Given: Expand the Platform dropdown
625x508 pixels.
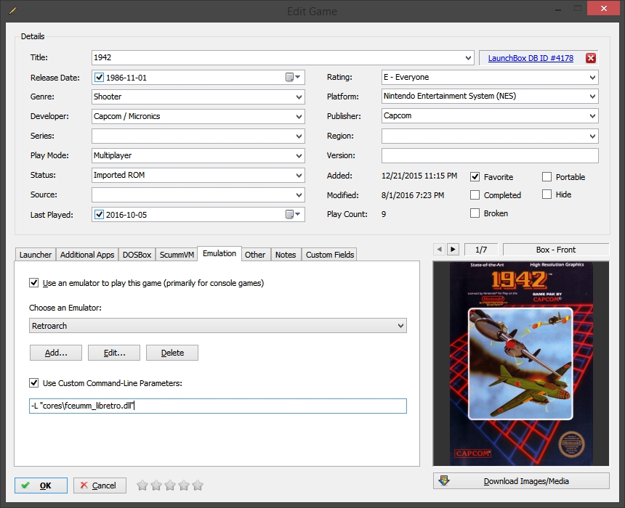Looking at the screenshot, I should point(592,97).
